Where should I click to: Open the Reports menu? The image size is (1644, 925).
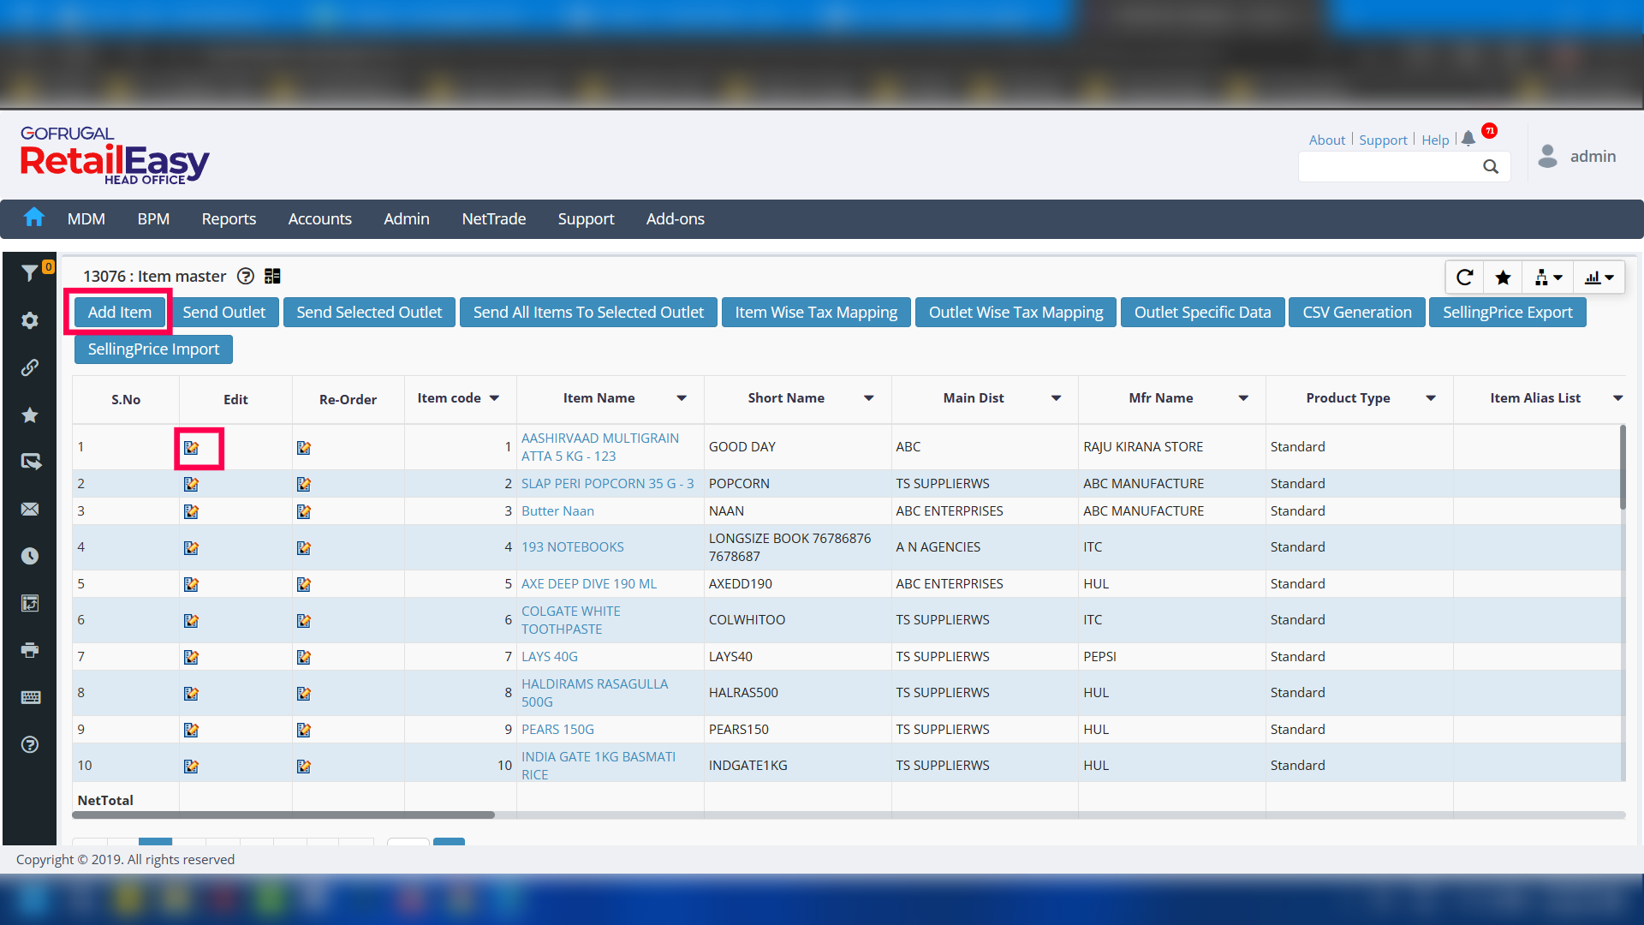229,219
